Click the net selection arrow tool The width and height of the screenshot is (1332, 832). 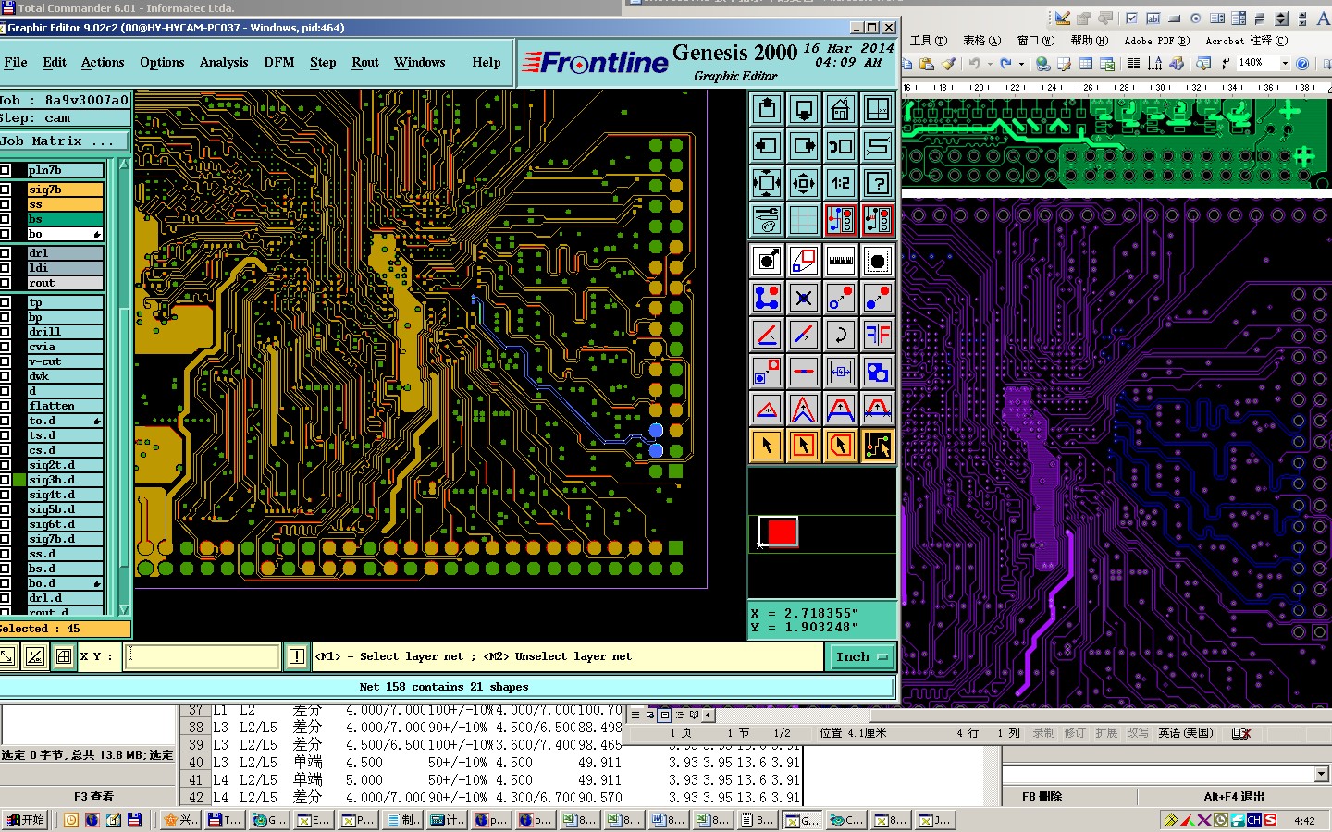coord(877,447)
